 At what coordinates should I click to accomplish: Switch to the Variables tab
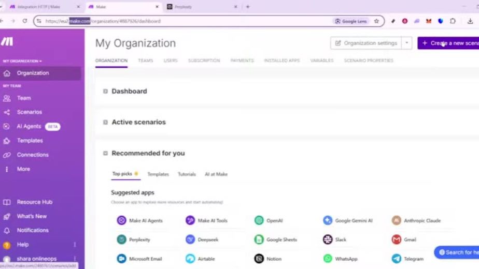[x=322, y=61]
